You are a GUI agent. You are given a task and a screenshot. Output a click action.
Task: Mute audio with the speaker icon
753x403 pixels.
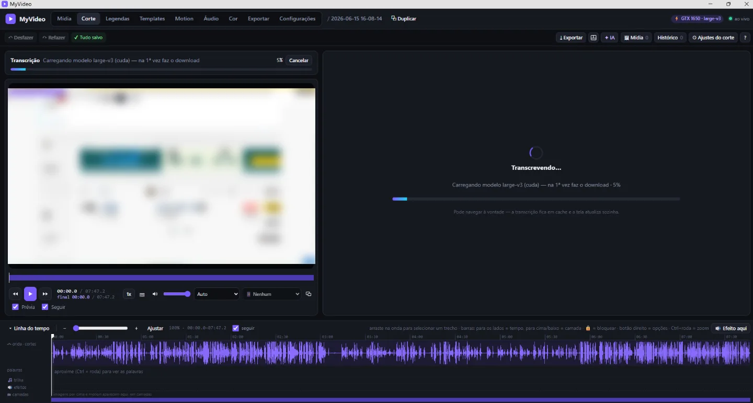tap(155, 294)
